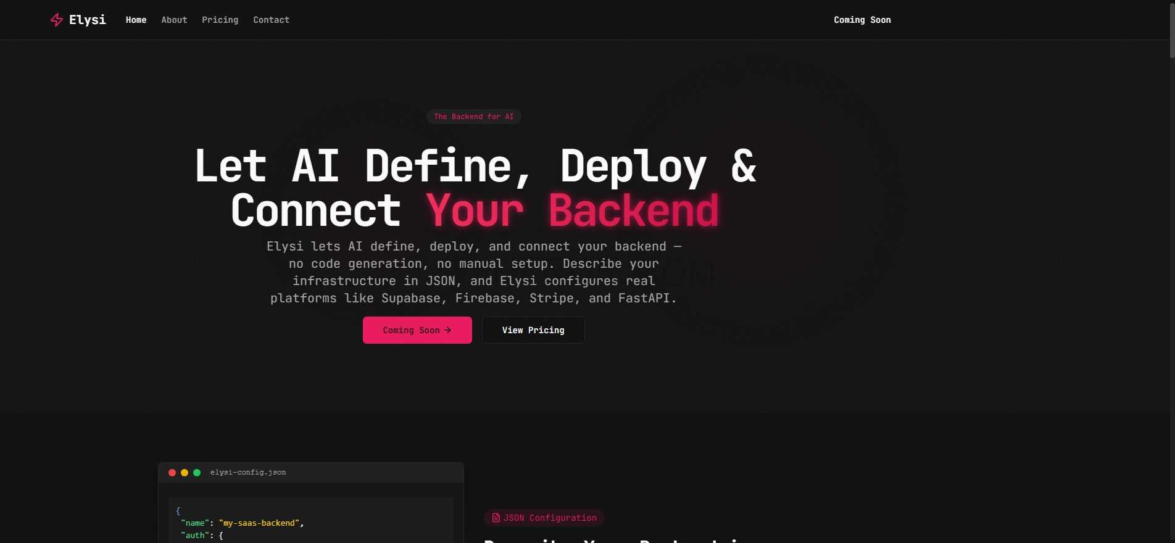The height and width of the screenshot is (543, 1175).
Task: Click the pink Coming Soon hero button
Action: tap(417, 330)
